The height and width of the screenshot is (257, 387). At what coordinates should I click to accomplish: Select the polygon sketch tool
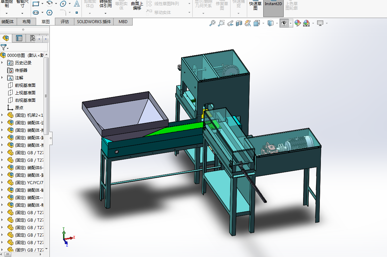tap(49, 12)
